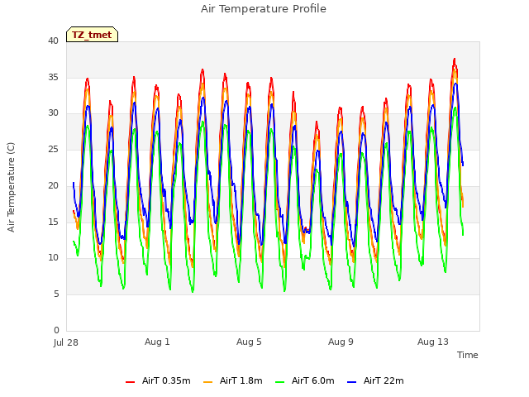This screenshot has width=529, height=397.
Task: Click the 30 y-axis tick label
Action: point(53,113)
